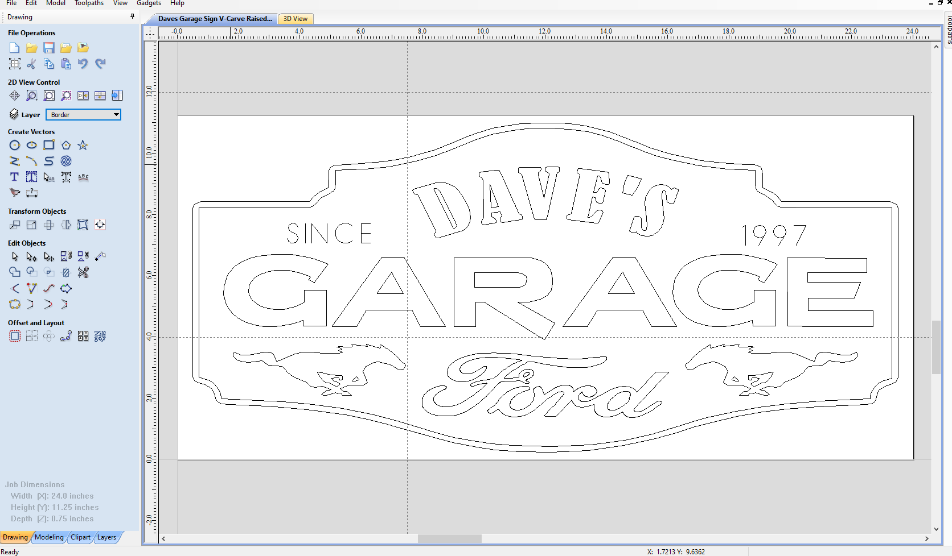Select the Zoom to box magnifier
The height and width of the screenshot is (556, 952).
(32, 96)
